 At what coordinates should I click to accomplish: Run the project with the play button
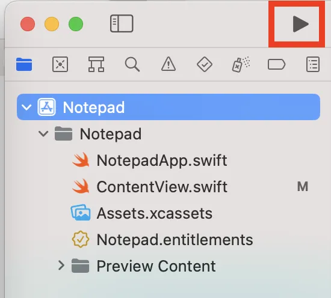[300, 24]
